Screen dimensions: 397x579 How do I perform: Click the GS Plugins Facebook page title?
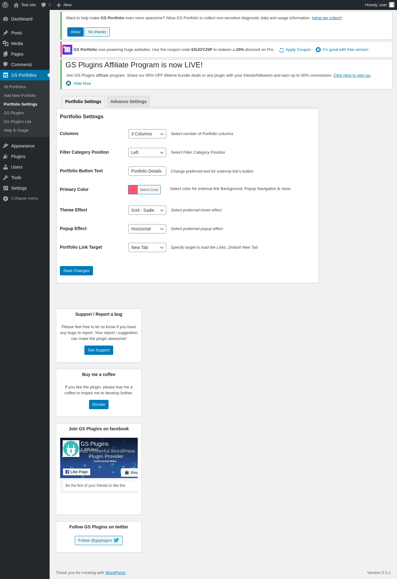[95, 444]
